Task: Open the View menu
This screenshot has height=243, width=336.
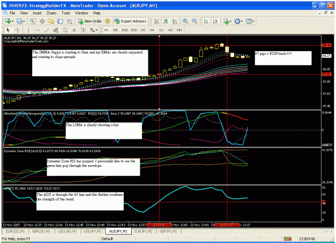Action: pos(24,13)
